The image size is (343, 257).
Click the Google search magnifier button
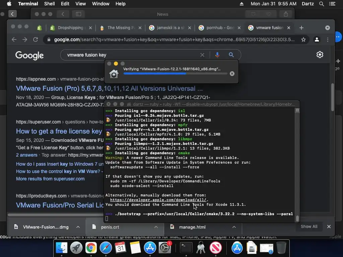[231, 55]
